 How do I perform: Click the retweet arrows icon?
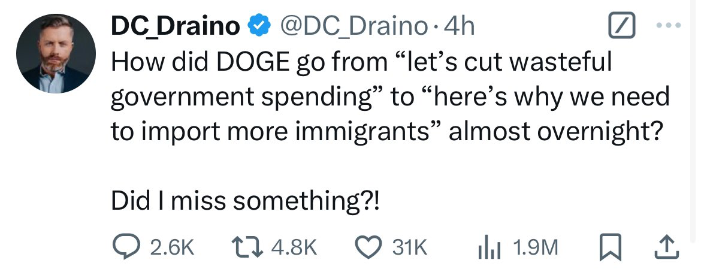click(x=247, y=247)
